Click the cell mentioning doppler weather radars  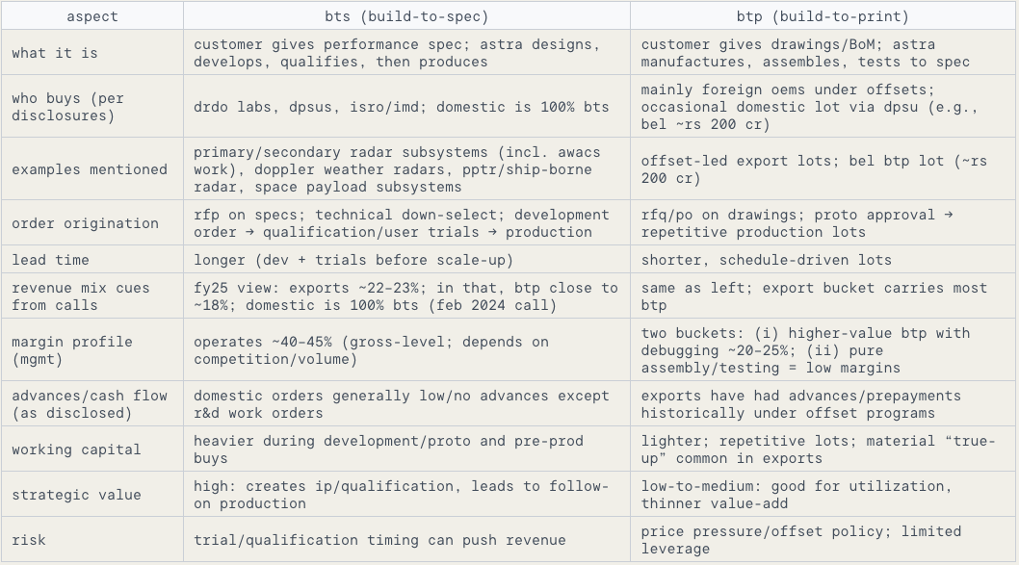pos(406,169)
